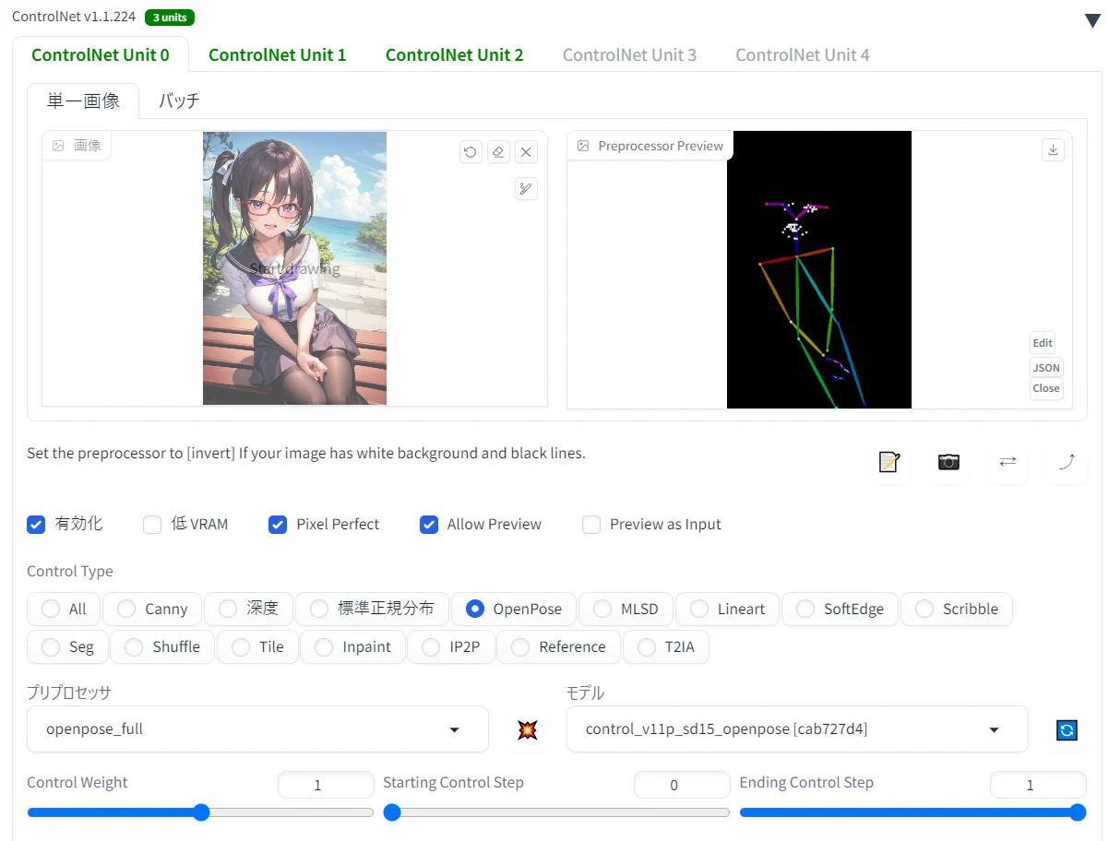Image resolution: width=1109 pixels, height=841 pixels.
Task: Select the Tile control type
Action: pos(257,646)
